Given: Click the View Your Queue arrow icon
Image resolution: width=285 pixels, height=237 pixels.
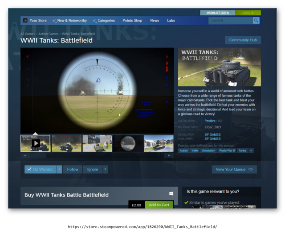Looking at the screenshot, I should tap(251, 169).
